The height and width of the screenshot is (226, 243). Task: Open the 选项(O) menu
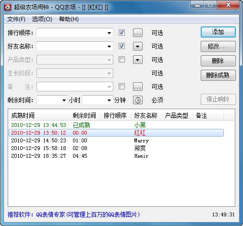(42, 19)
